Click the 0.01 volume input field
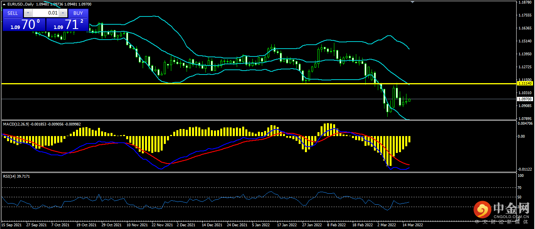The image size is (535, 229). pos(45,13)
